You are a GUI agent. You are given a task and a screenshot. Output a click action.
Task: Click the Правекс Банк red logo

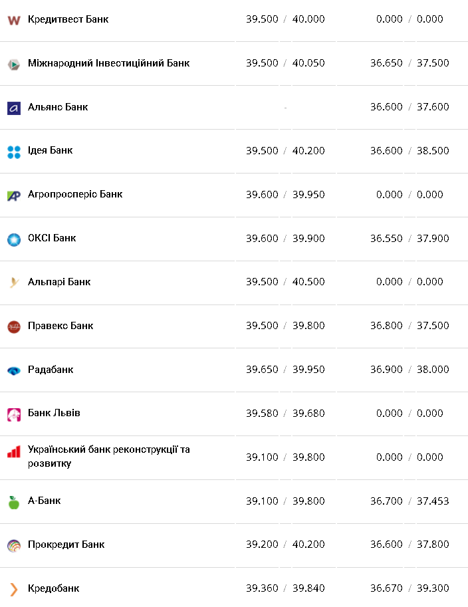14,326
